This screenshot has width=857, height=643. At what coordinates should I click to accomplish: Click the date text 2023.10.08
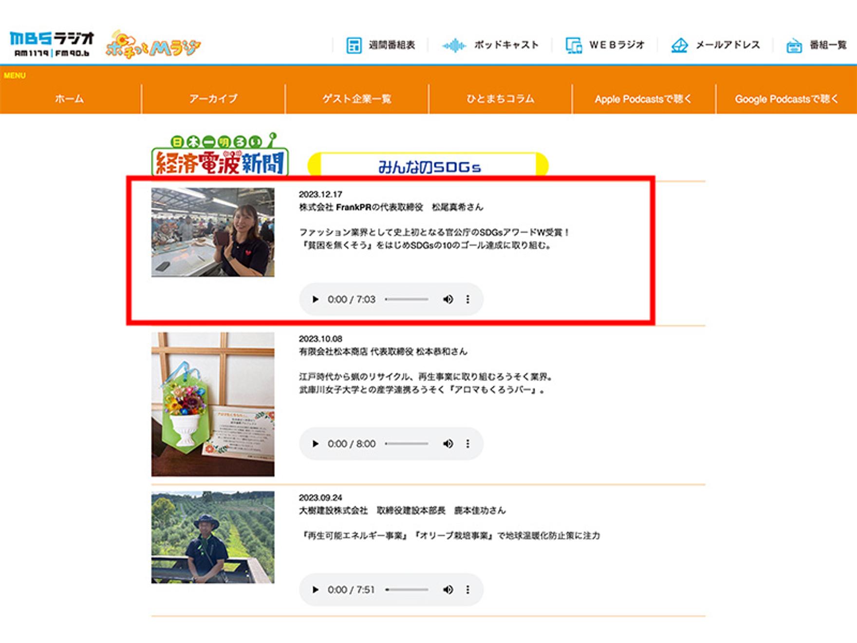click(320, 339)
